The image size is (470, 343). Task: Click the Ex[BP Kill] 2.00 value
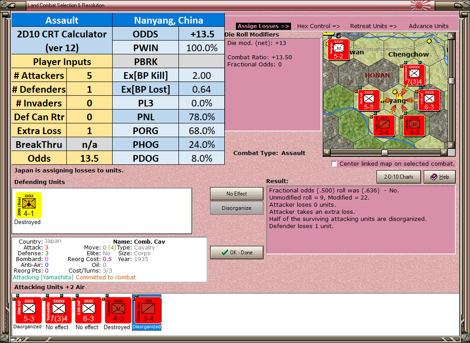point(202,75)
